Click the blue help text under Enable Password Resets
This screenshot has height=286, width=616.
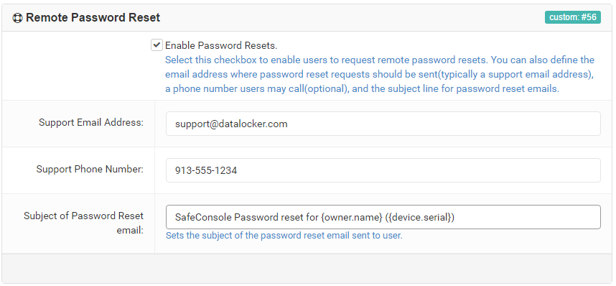click(380, 74)
